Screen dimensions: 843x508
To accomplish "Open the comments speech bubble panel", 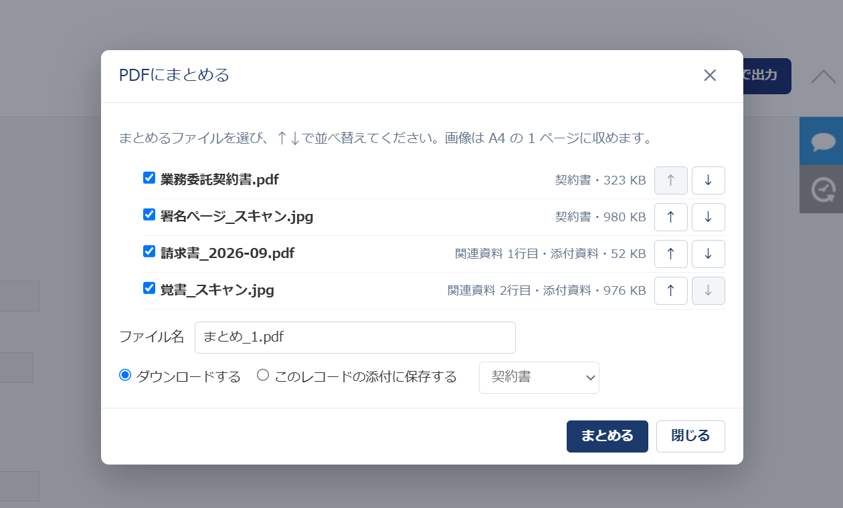I will 822,141.
